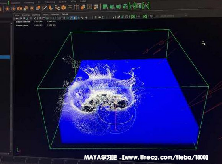Image resolution: width=223 pixels, height=164 pixels.
Task: Click the Select Camera panel toolbar icon
Action: point(17,19)
